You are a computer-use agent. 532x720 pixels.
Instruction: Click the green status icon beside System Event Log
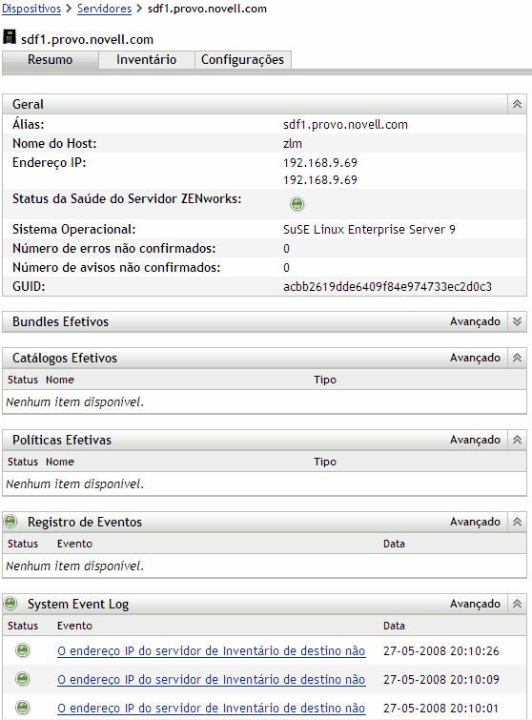(10, 604)
